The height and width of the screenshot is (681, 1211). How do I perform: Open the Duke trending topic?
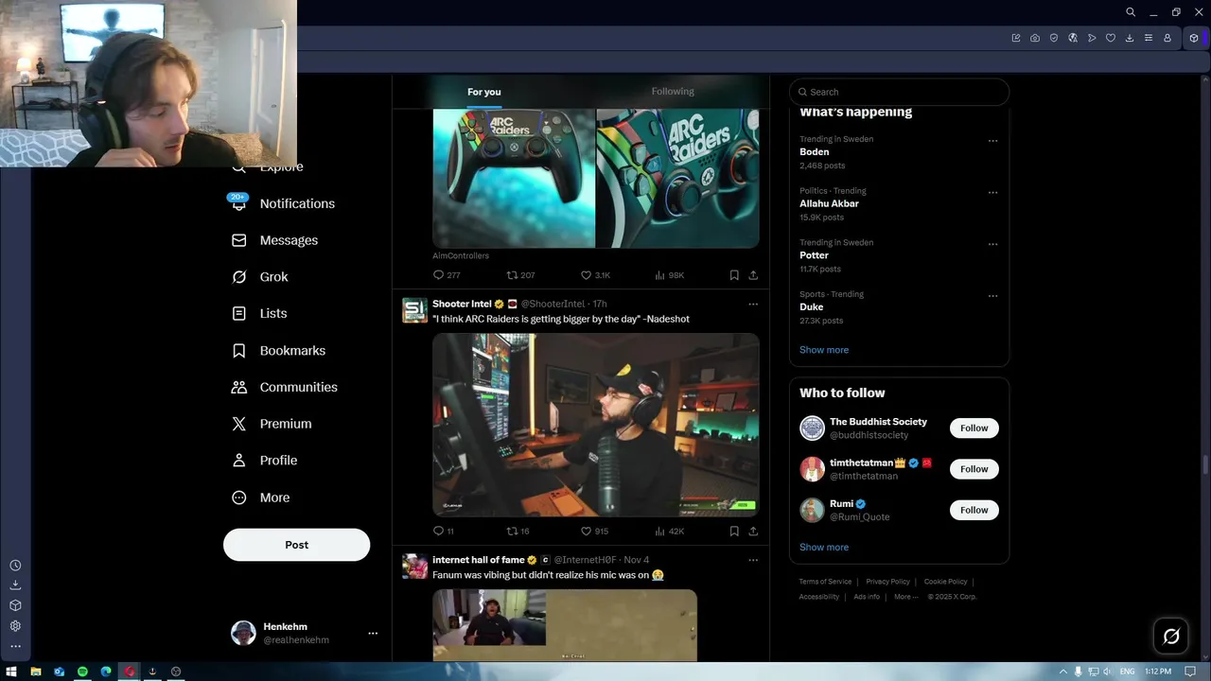[811, 306]
